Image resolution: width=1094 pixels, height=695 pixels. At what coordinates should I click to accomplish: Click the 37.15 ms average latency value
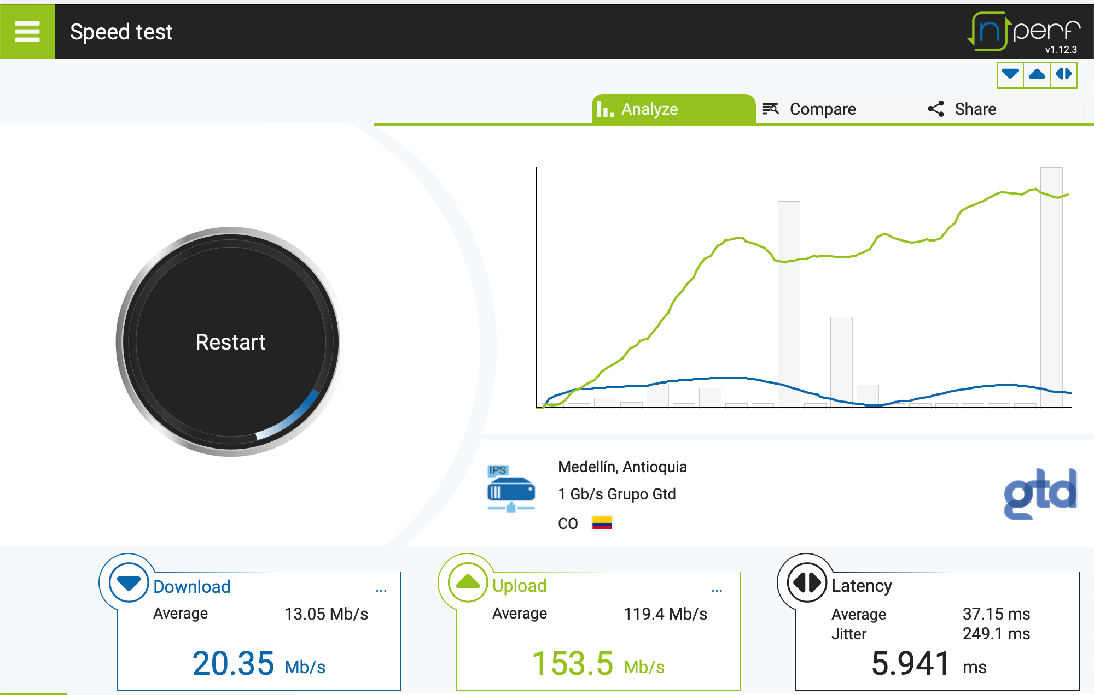pyautogui.click(x=996, y=614)
